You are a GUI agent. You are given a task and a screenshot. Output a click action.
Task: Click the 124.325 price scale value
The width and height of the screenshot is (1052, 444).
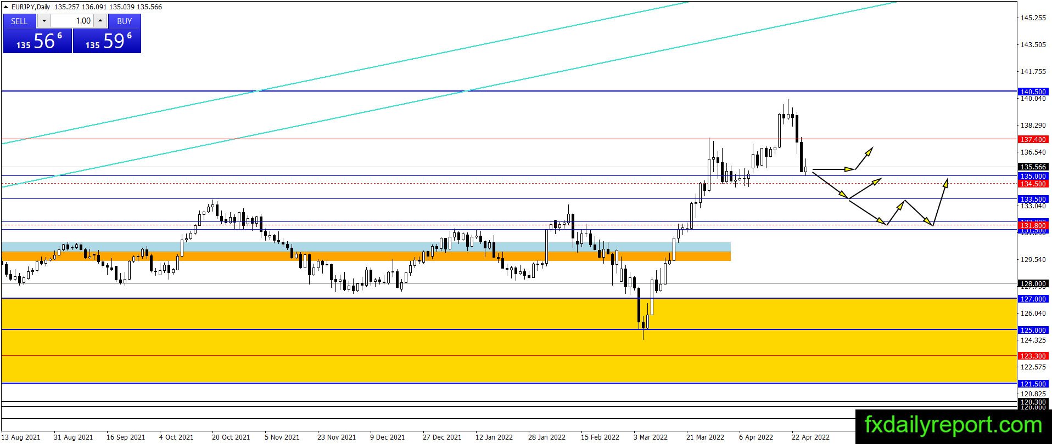(1033, 340)
